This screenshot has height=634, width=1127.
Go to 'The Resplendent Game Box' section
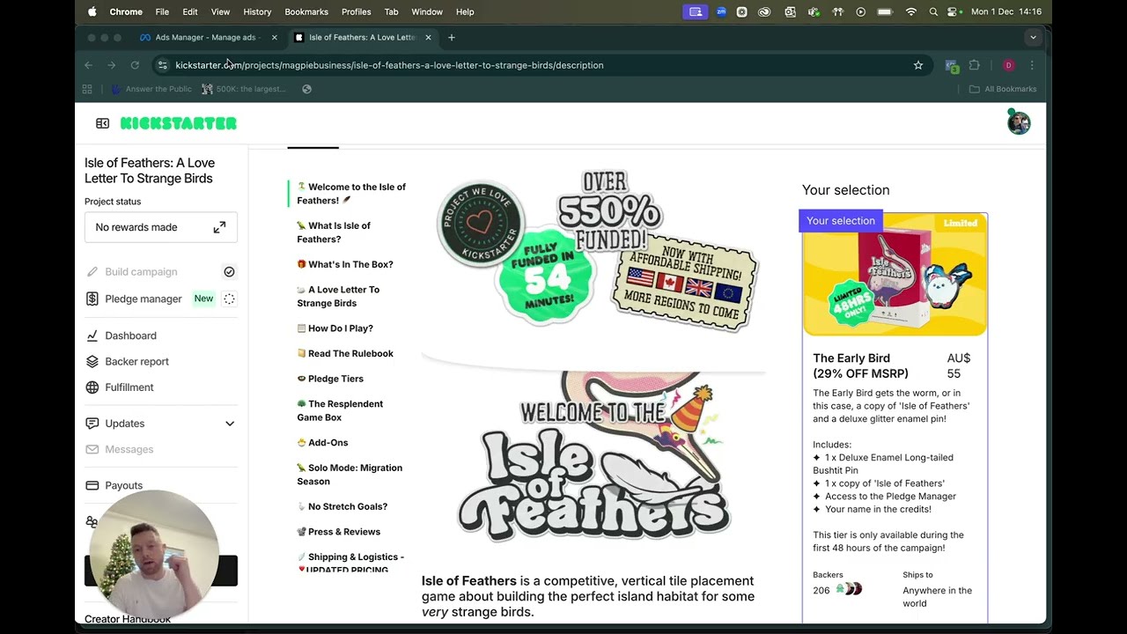[x=340, y=410]
